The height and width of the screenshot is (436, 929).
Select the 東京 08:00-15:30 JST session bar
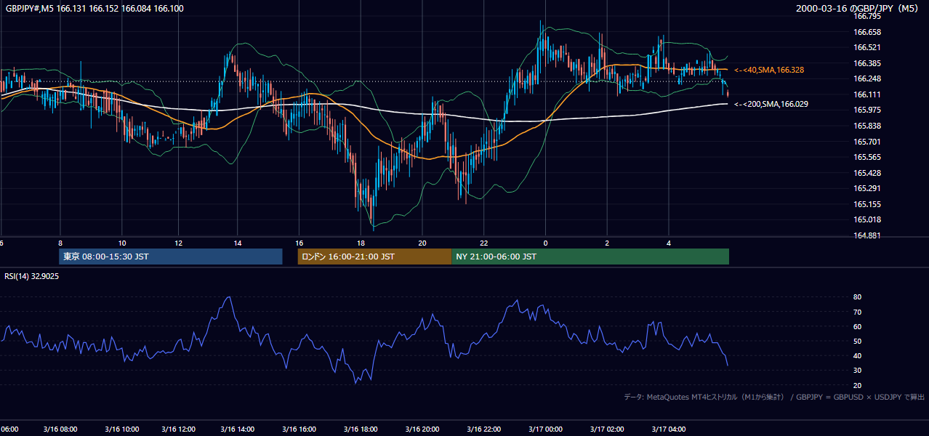(x=171, y=257)
